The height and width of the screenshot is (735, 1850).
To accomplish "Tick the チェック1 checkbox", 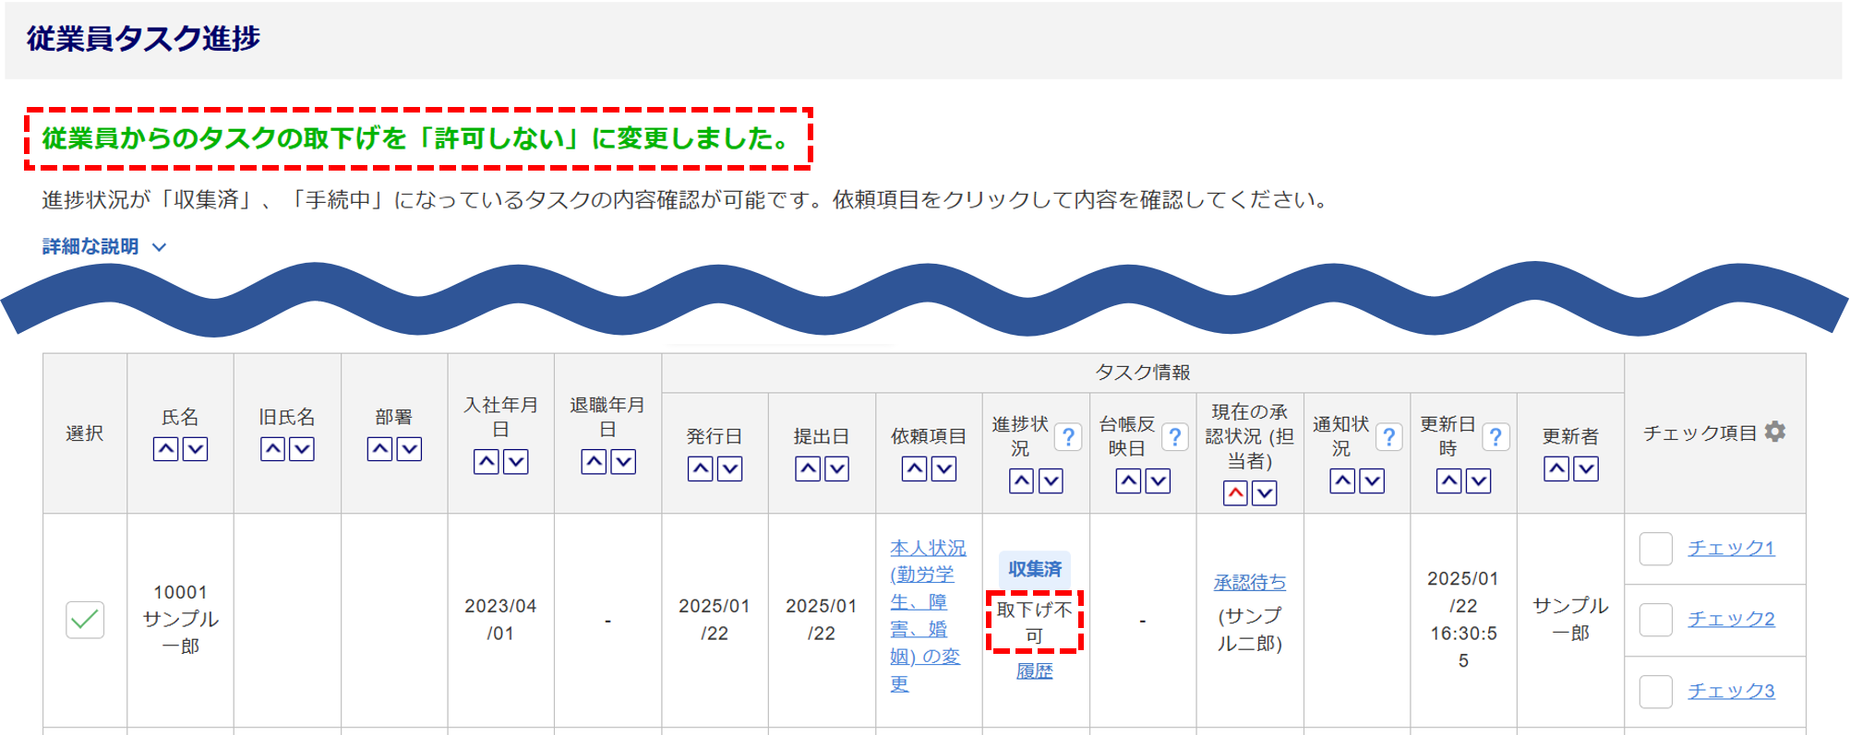I will coord(1656,549).
